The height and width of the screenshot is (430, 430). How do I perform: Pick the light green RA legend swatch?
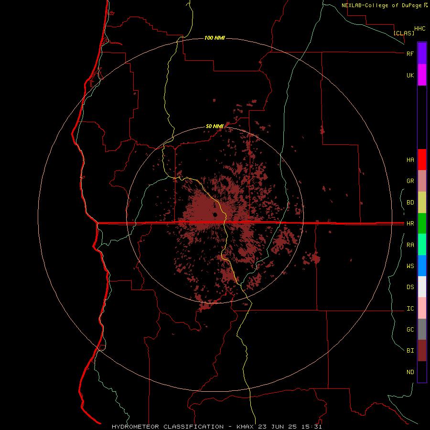[422, 245]
